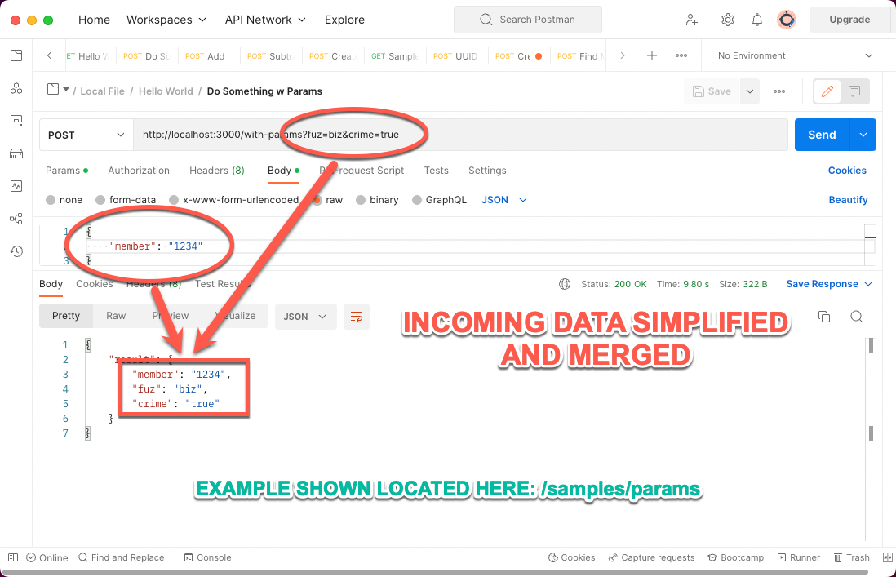Open tab options three-dots menu
The height and width of the screenshot is (577, 896).
pyautogui.click(x=681, y=55)
